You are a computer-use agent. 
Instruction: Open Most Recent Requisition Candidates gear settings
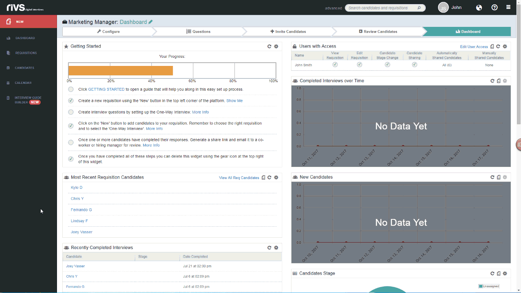point(276,177)
